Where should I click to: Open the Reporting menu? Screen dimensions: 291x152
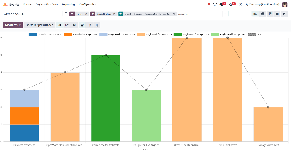[68, 5]
